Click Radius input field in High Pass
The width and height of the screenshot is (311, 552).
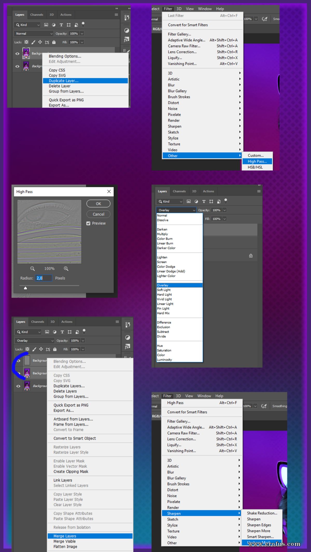pos(44,278)
